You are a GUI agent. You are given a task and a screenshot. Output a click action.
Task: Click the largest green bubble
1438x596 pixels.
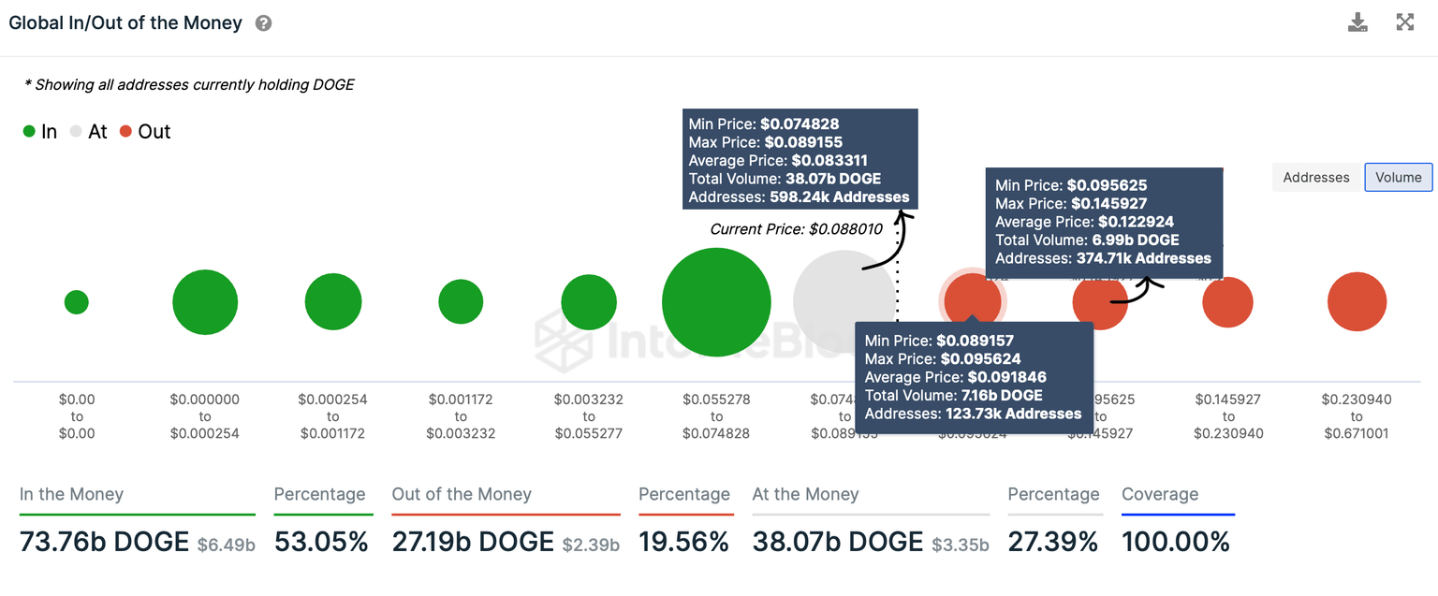(716, 302)
